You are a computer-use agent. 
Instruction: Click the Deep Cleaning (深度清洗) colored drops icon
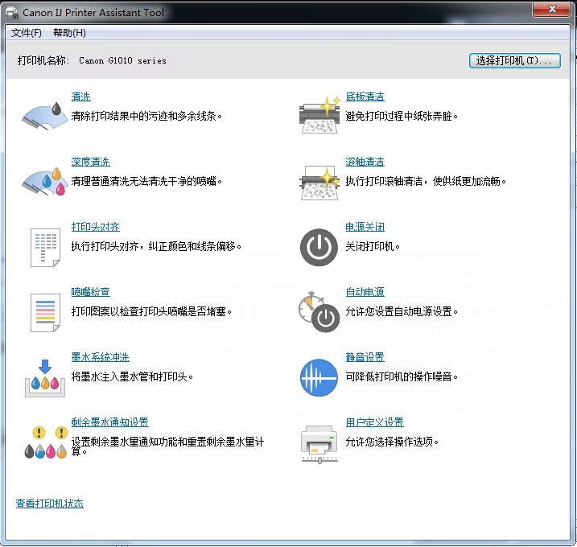(x=44, y=181)
